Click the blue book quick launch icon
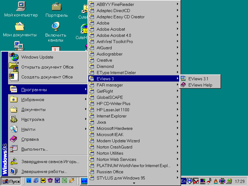 click(29, 181)
